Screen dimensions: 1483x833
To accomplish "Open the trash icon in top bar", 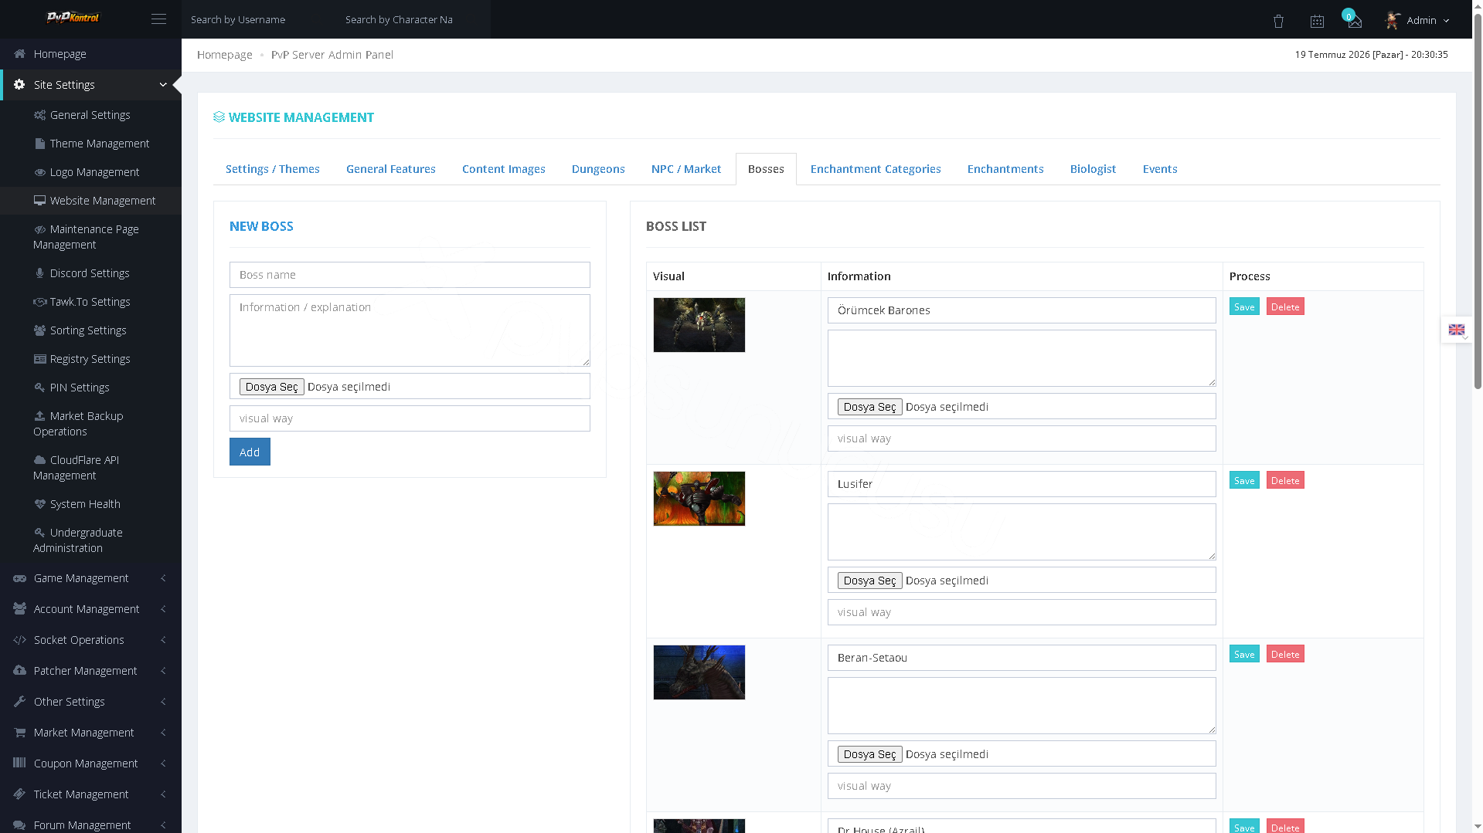I will click(x=1278, y=21).
